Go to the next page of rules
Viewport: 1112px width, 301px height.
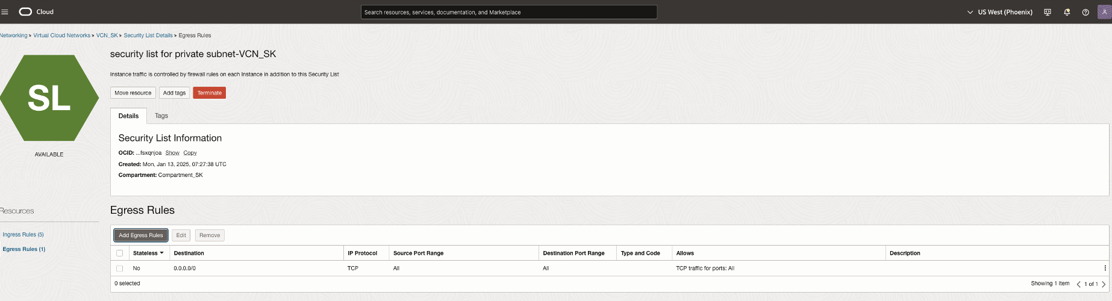coord(1104,284)
